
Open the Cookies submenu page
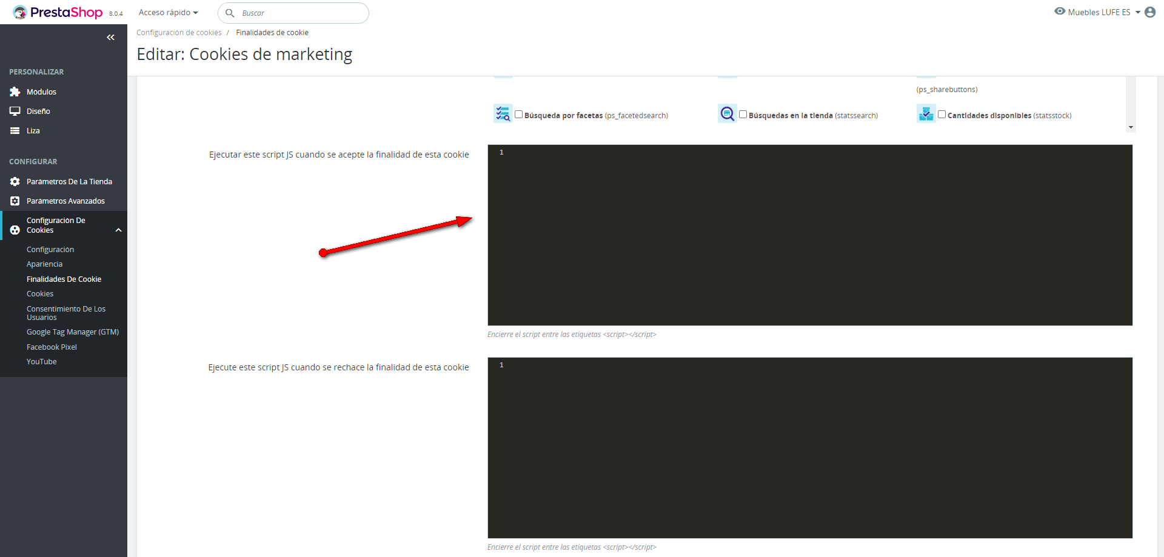coord(40,294)
